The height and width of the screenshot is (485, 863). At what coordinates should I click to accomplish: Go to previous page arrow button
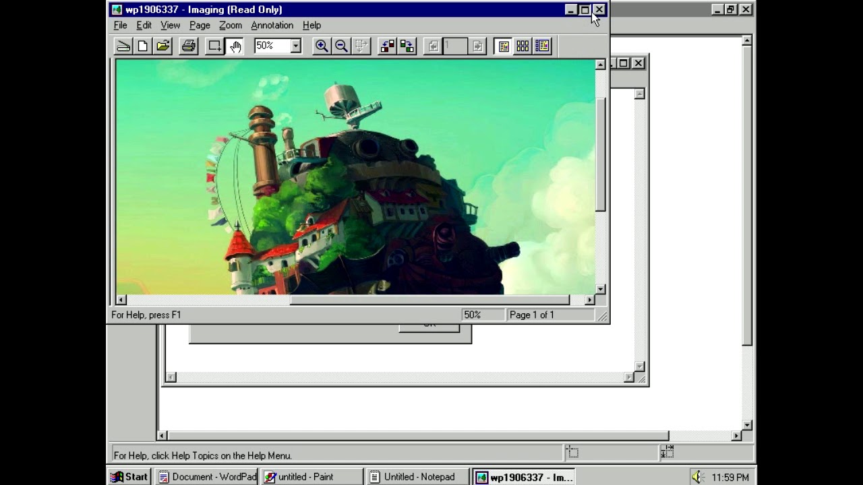coord(433,46)
